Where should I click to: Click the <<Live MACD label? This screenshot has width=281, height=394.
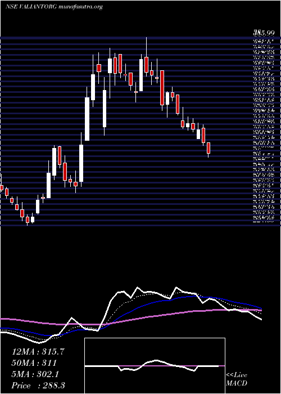[237, 379]
